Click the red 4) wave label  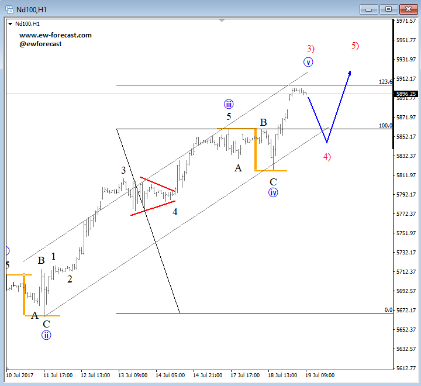tap(327, 157)
